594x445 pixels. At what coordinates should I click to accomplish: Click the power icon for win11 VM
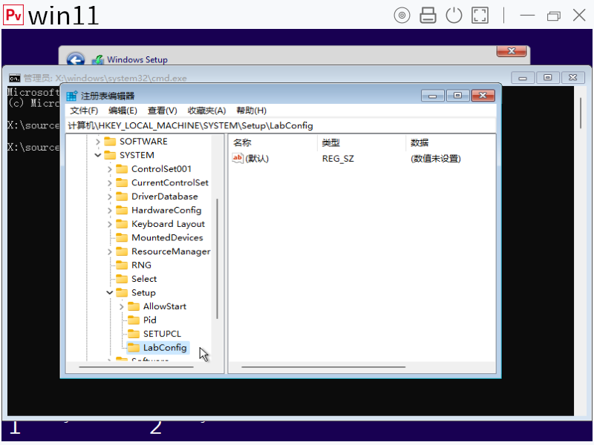(x=454, y=16)
